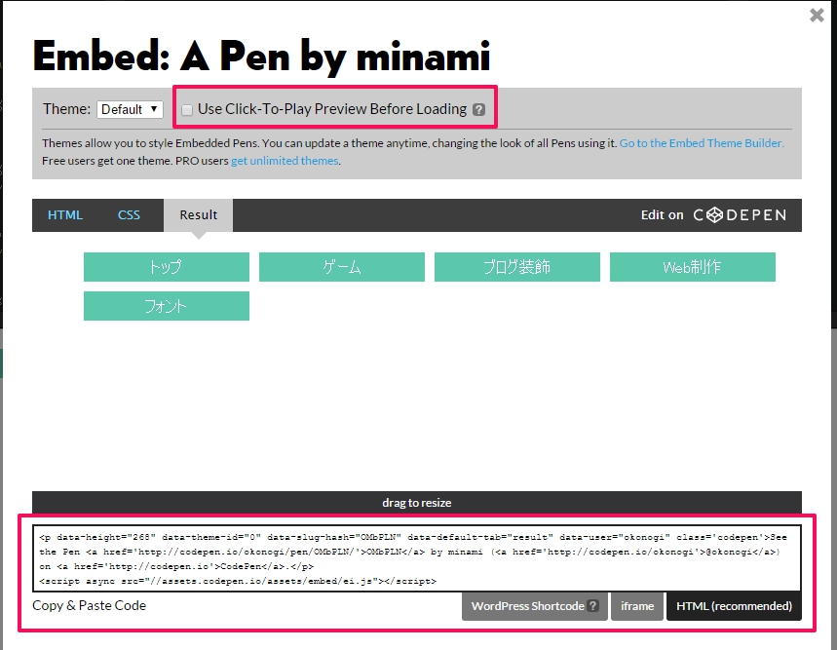The image size is (837, 650).
Task: Click the ブログ装飾 green button
Action: point(517,267)
